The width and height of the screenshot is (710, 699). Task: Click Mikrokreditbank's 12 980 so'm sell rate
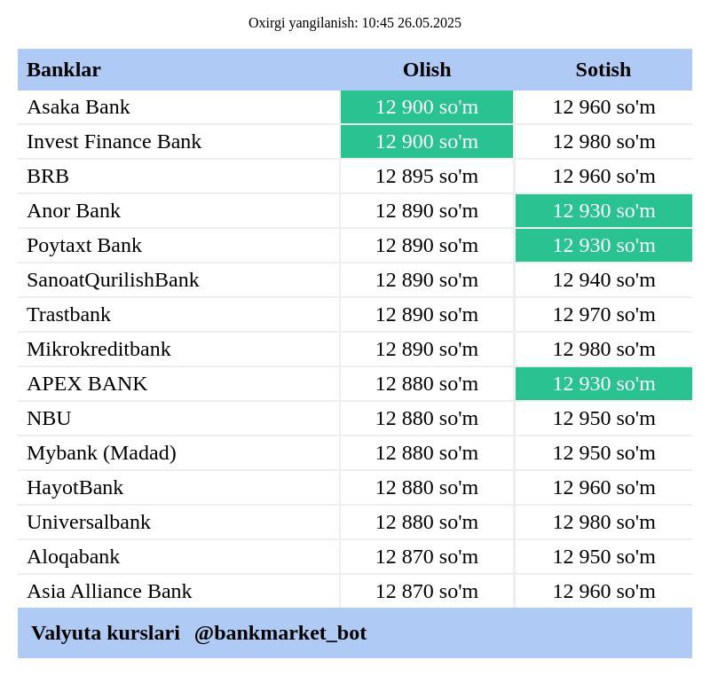pyautogui.click(x=604, y=349)
